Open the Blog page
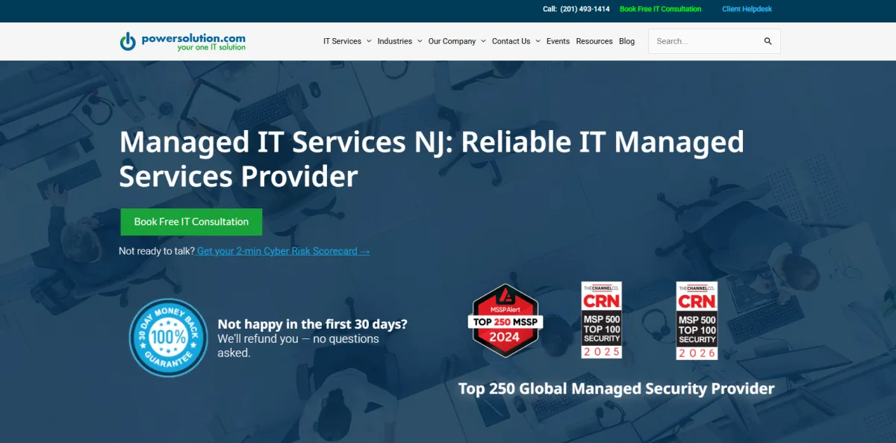The width and height of the screenshot is (896, 443). (x=626, y=41)
